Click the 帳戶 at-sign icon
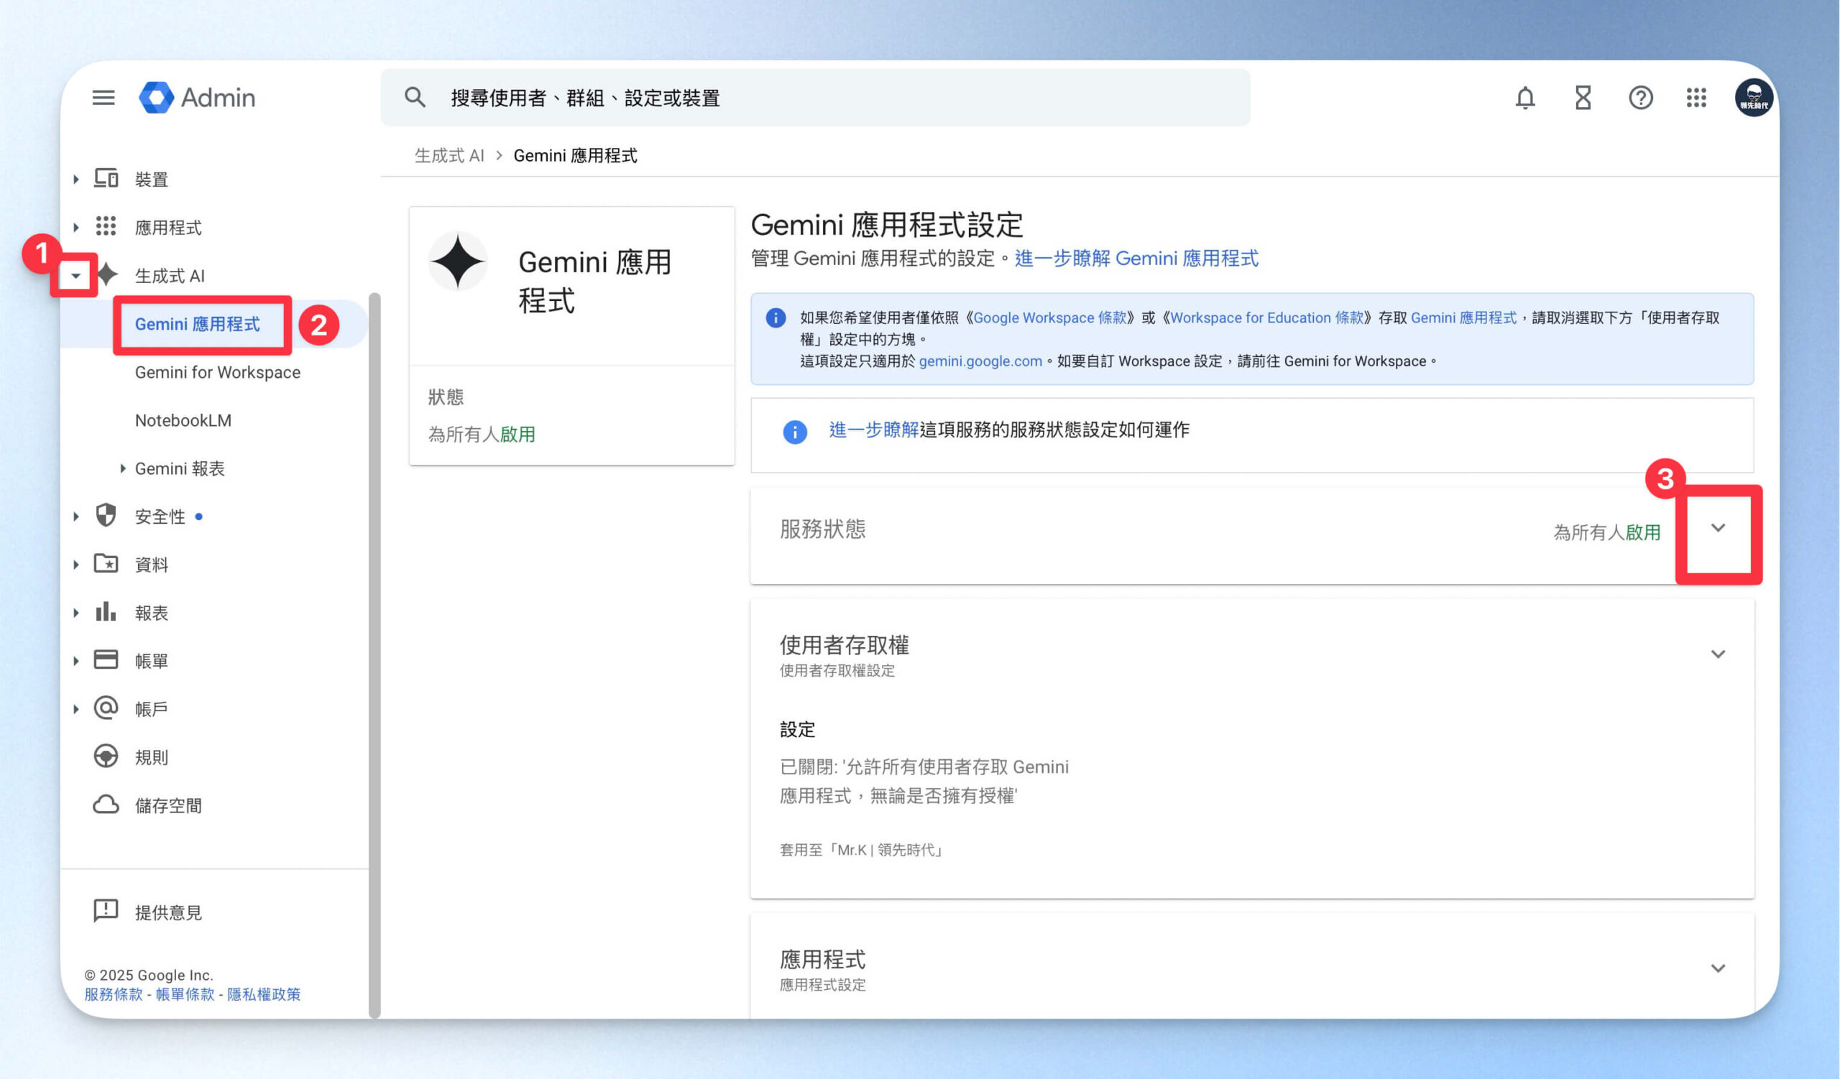 pyautogui.click(x=106, y=708)
